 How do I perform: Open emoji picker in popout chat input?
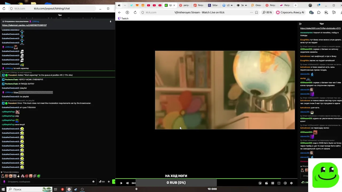coord(93,182)
